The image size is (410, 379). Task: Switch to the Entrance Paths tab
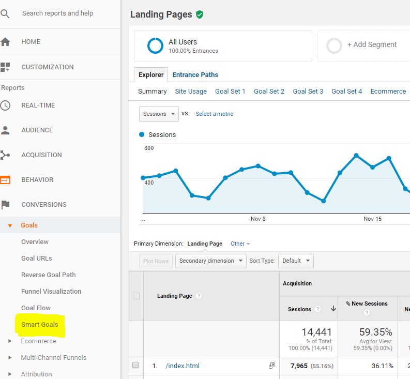(195, 75)
